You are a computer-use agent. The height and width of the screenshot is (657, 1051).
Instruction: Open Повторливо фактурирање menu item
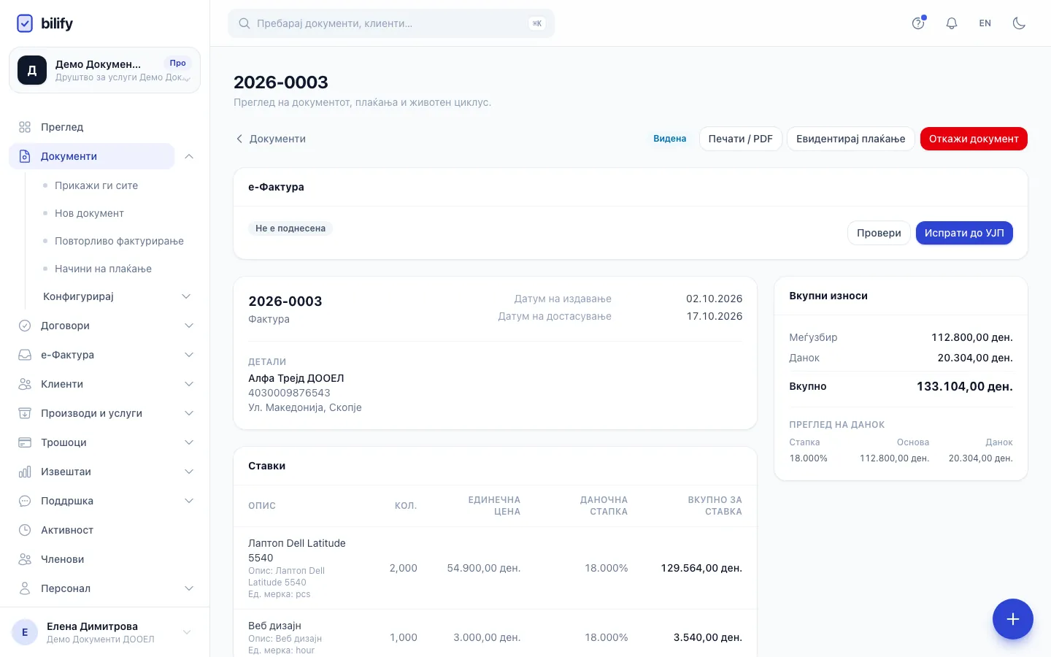point(119,241)
